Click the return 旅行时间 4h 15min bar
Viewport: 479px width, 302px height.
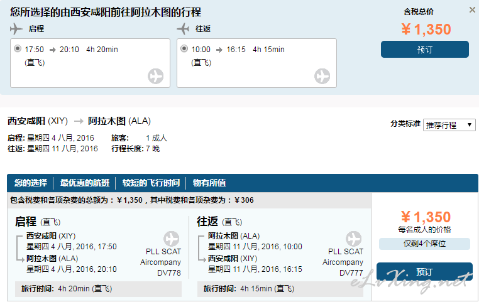(280, 289)
